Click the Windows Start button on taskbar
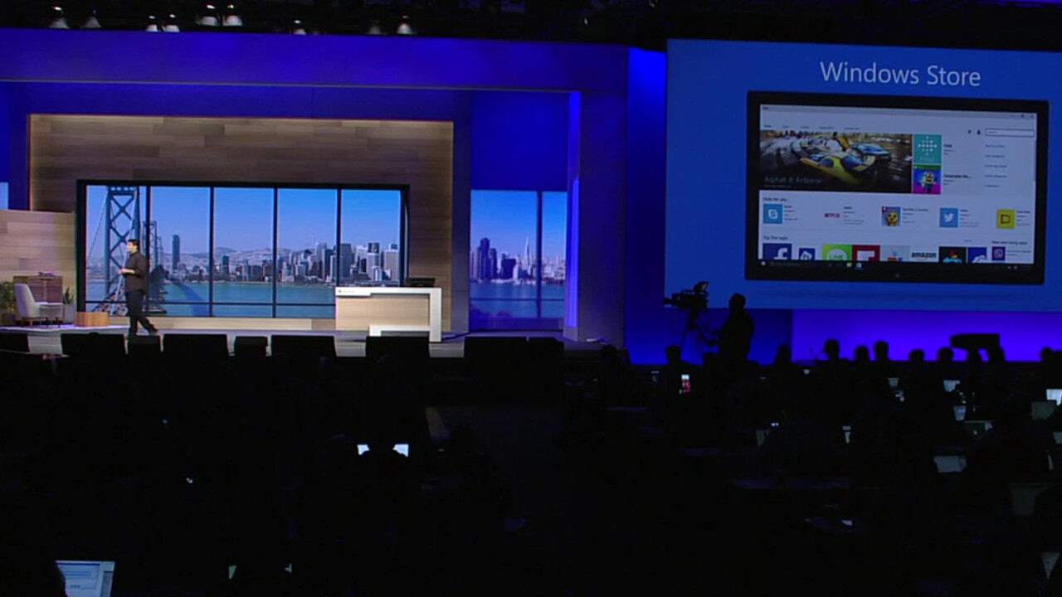The width and height of the screenshot is (1062, 597). [x=765, y=264]
